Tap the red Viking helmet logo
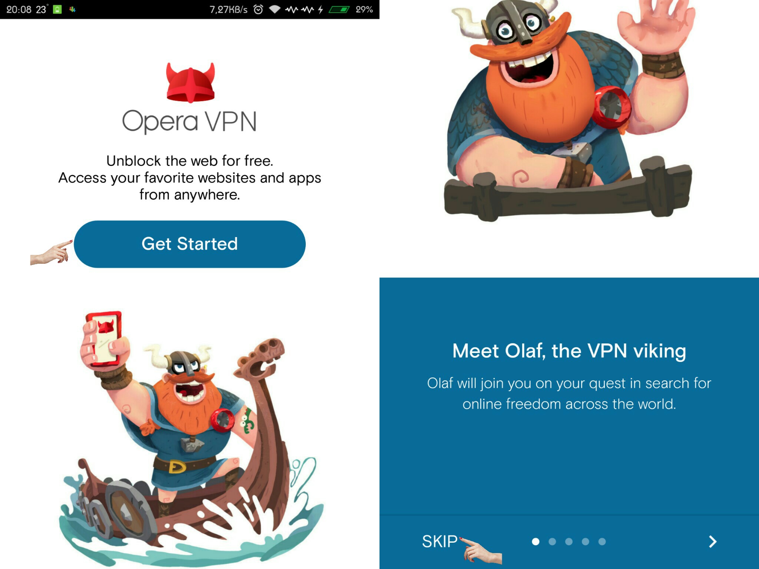The height and width of the screenshot is (569, 759). pyautogui.click(x=190, y=83)
